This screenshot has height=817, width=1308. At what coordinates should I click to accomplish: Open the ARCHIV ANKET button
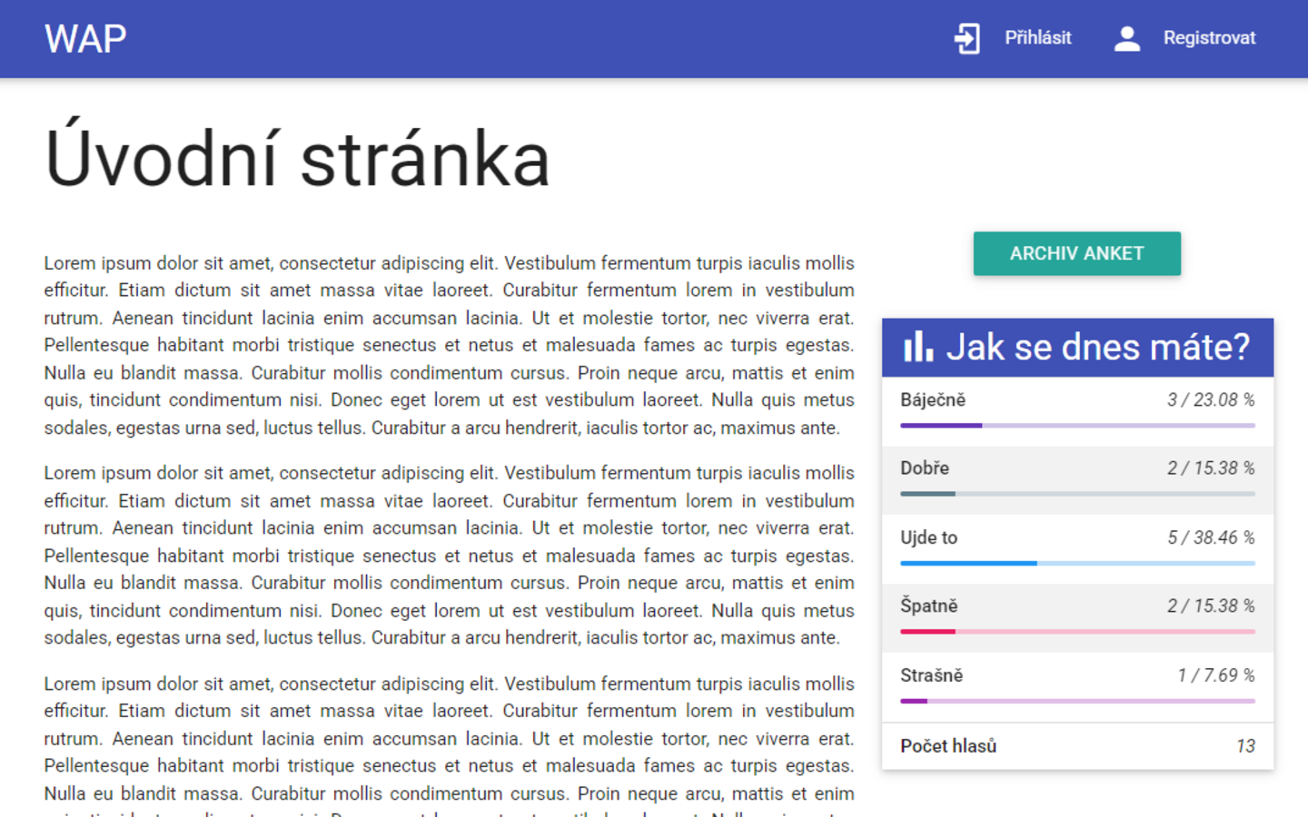1077,253
